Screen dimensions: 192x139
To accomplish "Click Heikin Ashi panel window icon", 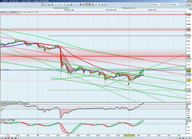I will tap(12, 12).
